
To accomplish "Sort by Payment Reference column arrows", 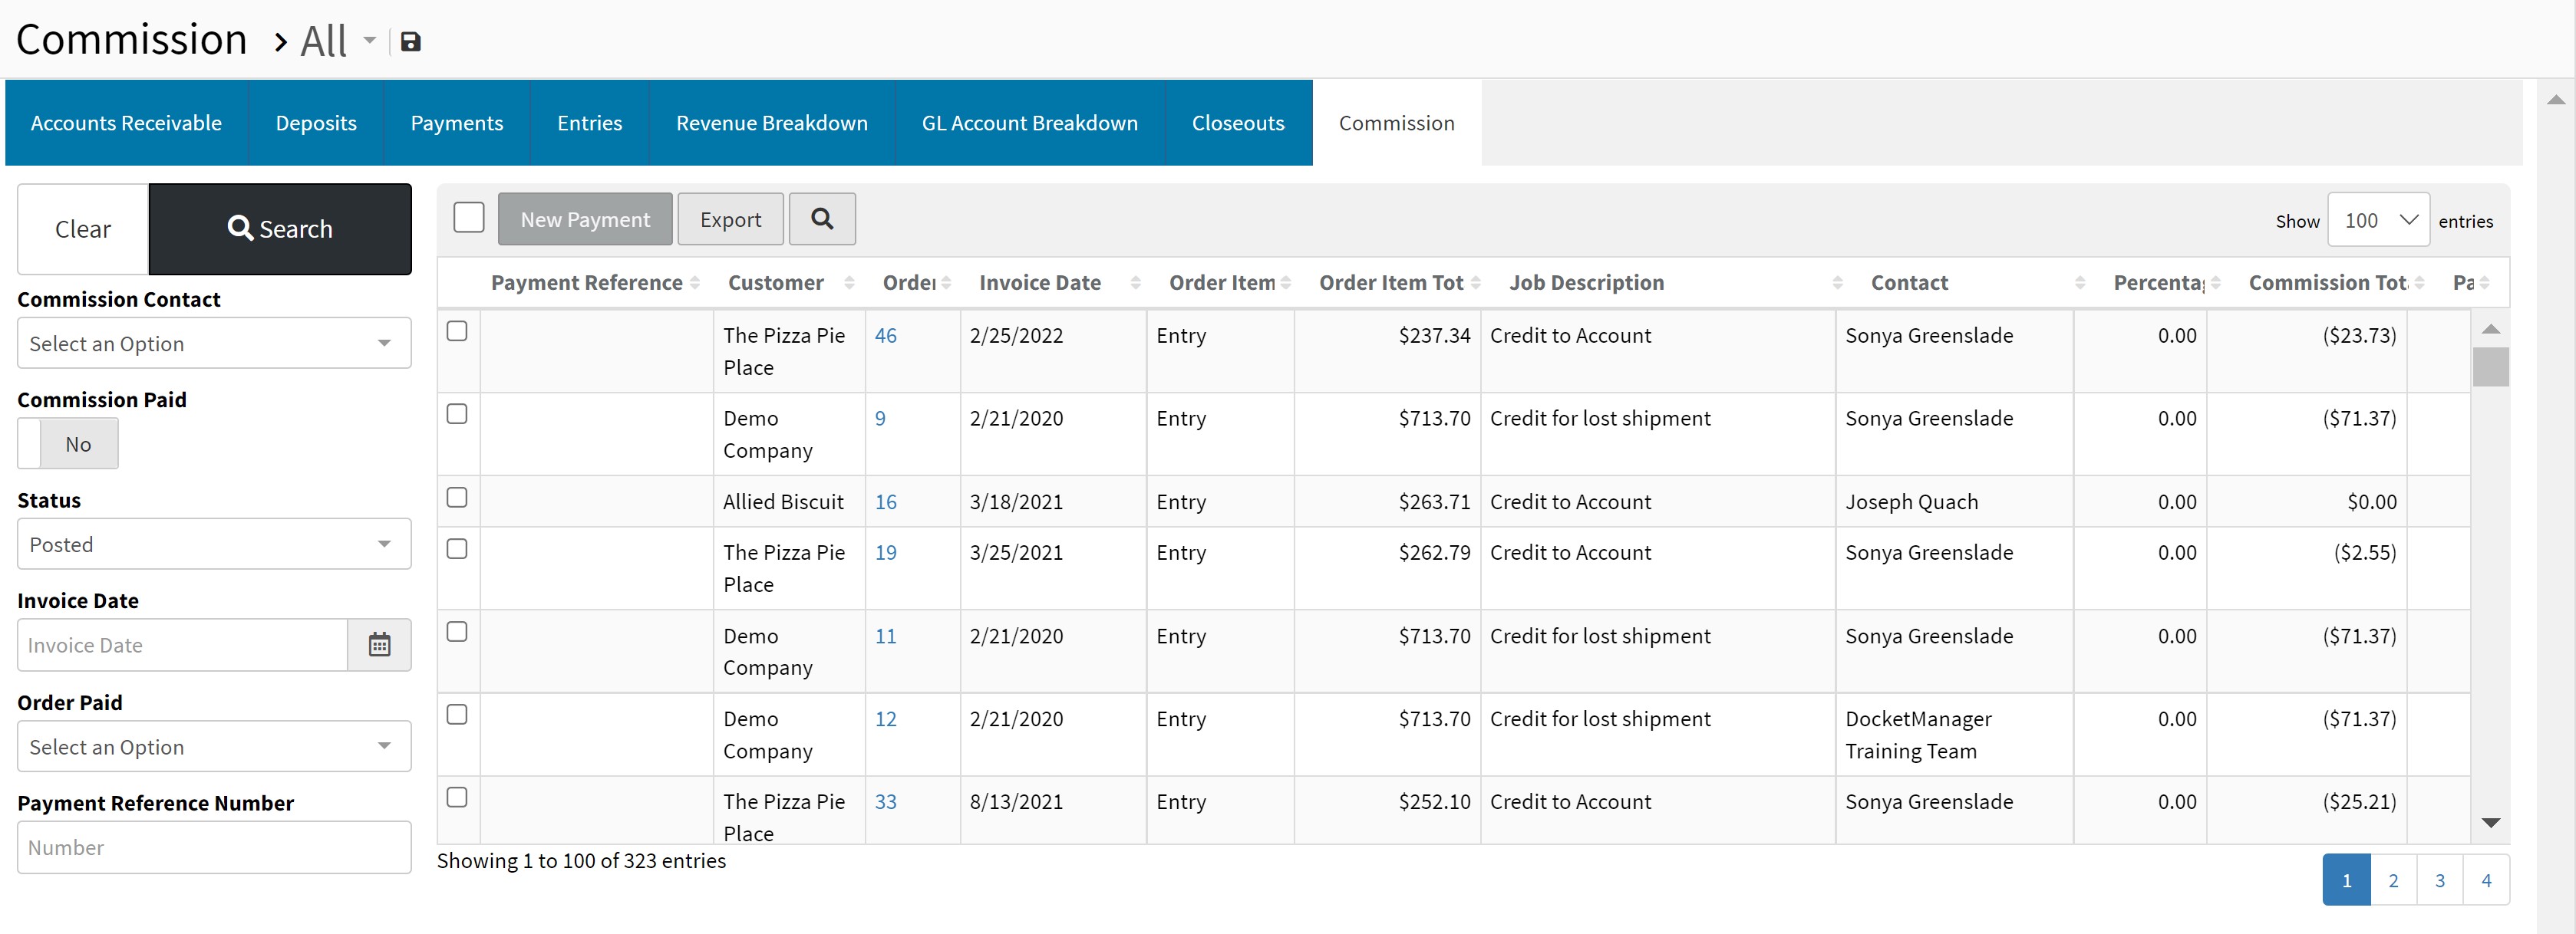I will click(x=695, y=284).
